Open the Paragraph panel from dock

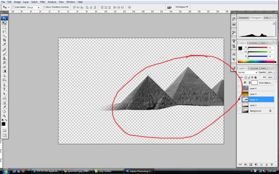(234, 59)
